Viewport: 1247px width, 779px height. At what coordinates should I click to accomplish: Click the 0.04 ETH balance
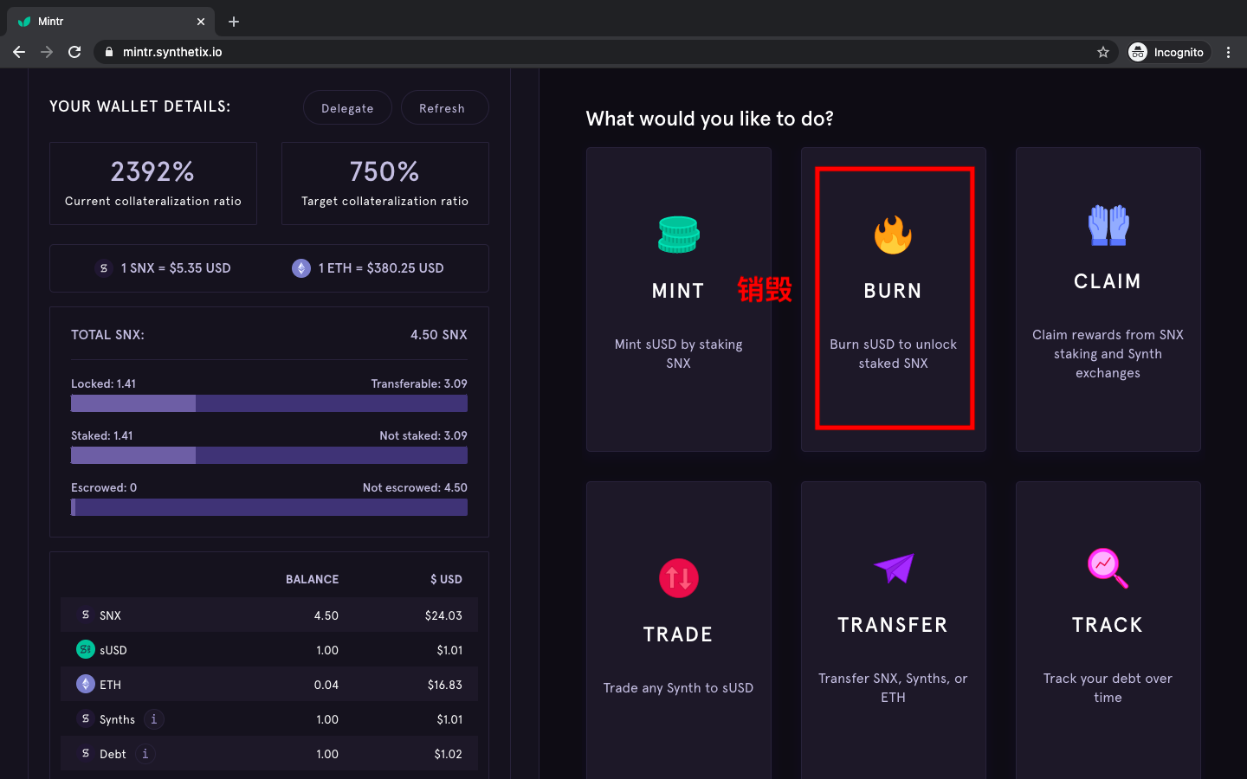(326, 685)
